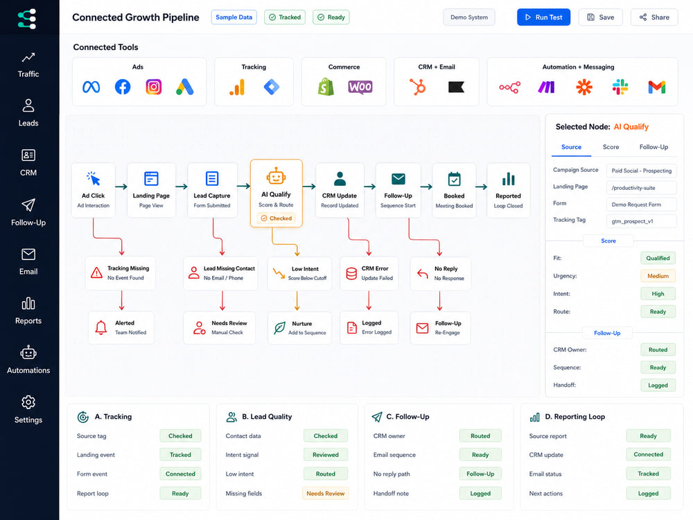Click the Google Ads icon
This screenshot has height=520, width=693.
click(185, 87)
